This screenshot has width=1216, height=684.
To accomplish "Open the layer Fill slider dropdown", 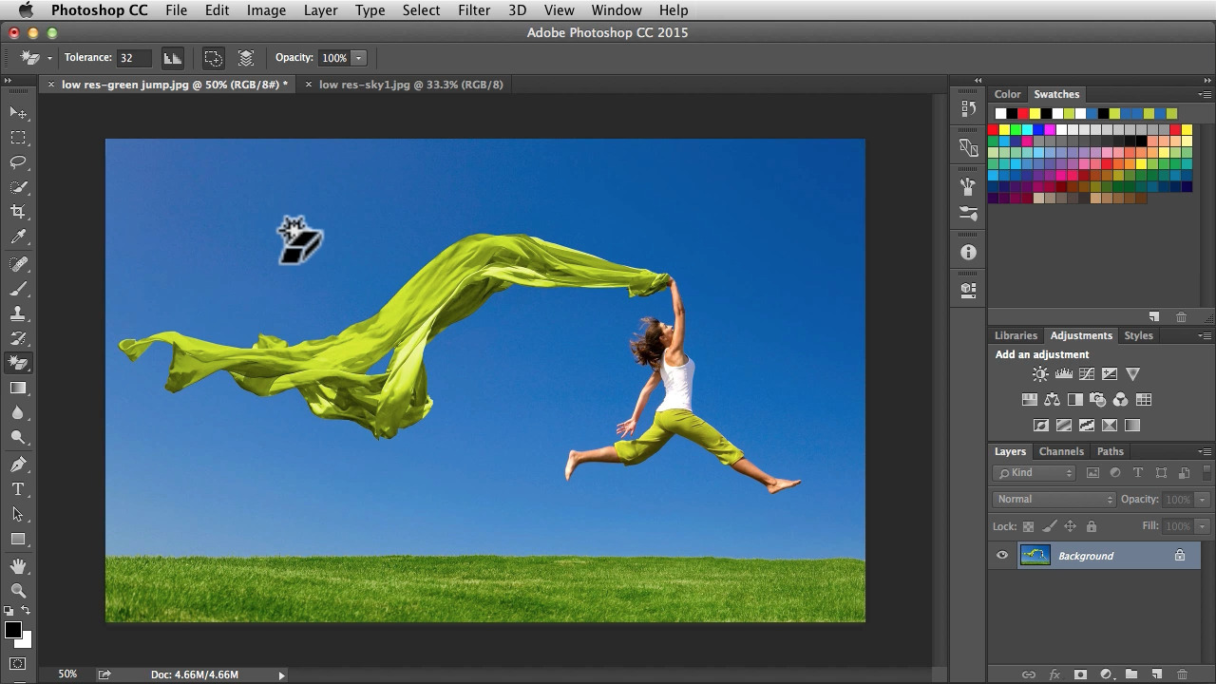I will pos(1202,526).
